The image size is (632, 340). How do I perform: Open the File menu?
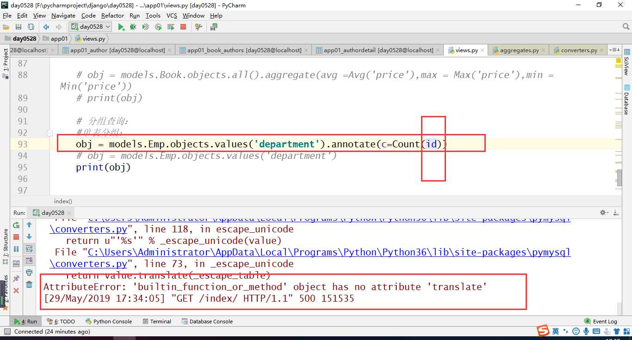click(7, 15)
